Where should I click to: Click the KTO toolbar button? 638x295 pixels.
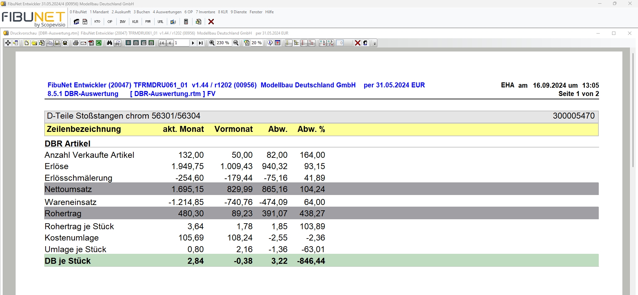(x=97, y=22)
